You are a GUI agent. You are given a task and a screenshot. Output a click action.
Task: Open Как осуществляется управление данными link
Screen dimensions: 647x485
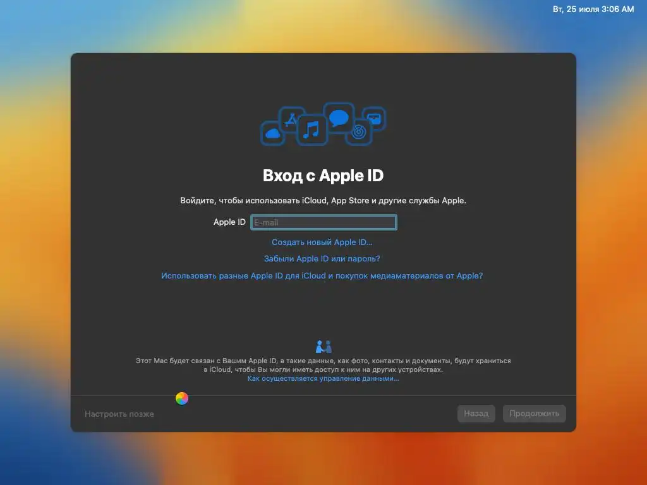click(323, 378)
